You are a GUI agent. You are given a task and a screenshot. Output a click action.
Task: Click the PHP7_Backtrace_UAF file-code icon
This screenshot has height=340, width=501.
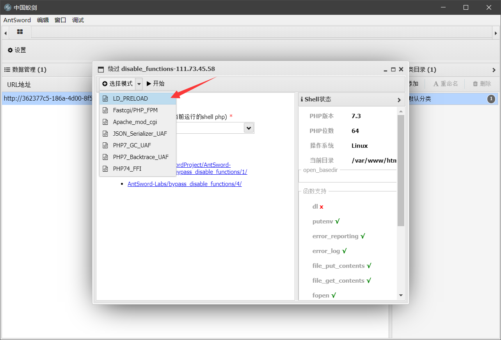105,157
